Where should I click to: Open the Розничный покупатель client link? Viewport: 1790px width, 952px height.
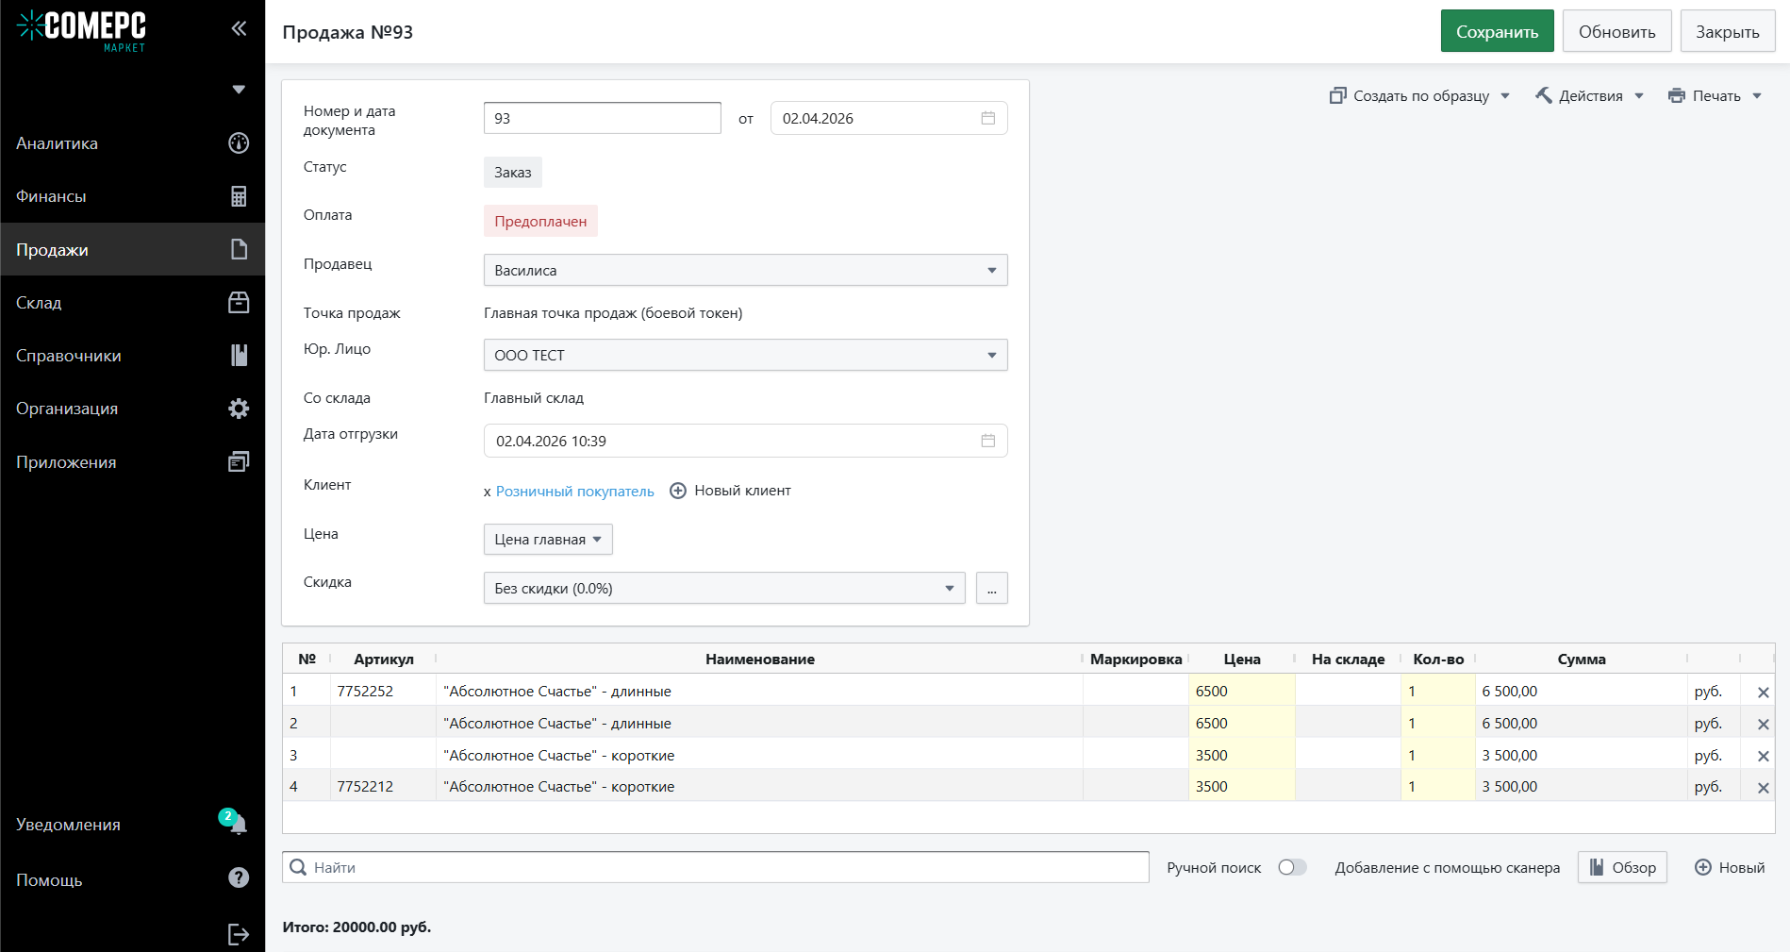pyautogui.click(x=574, y=492)
